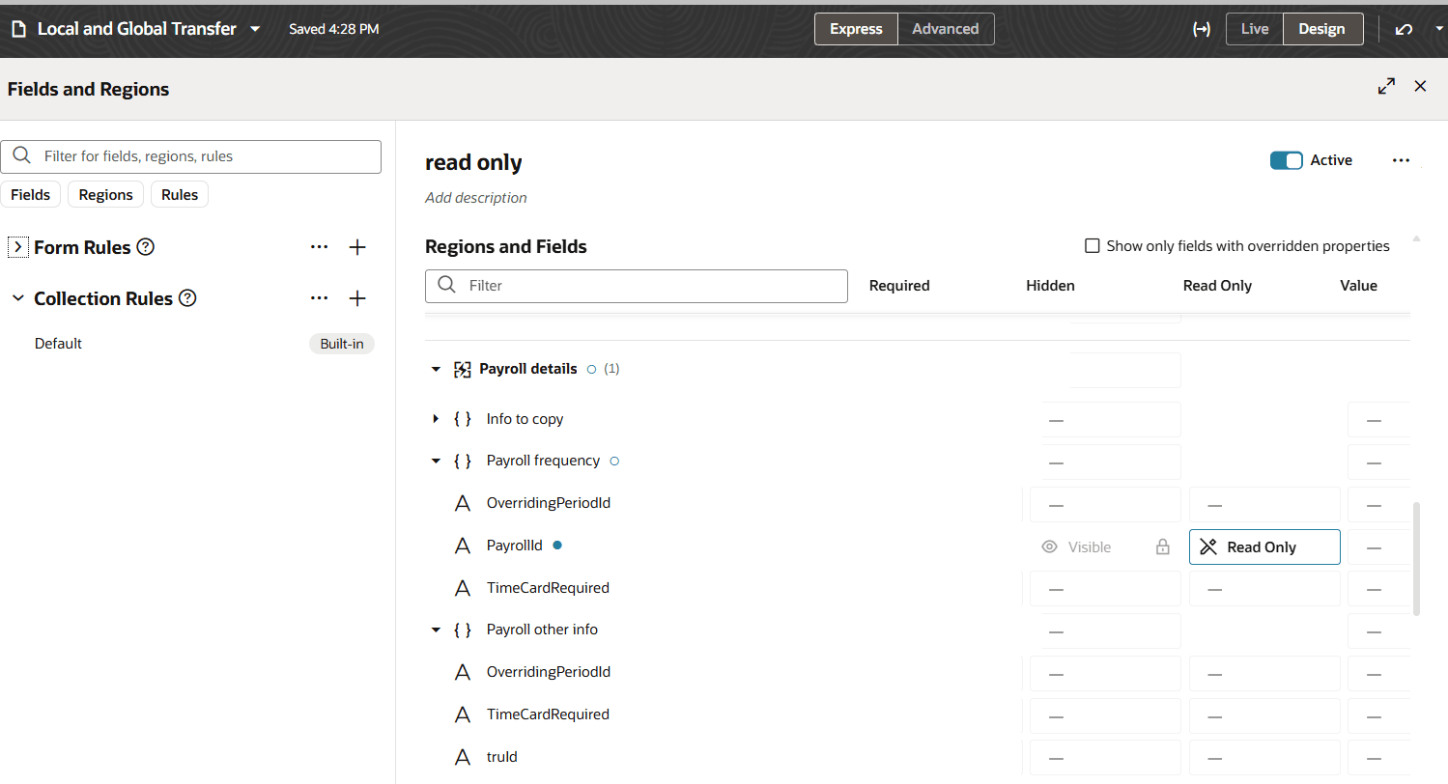Click the visibility eye icon on PayrollId row
This screenshot has height=784, width=1448.
(1049, 546)
